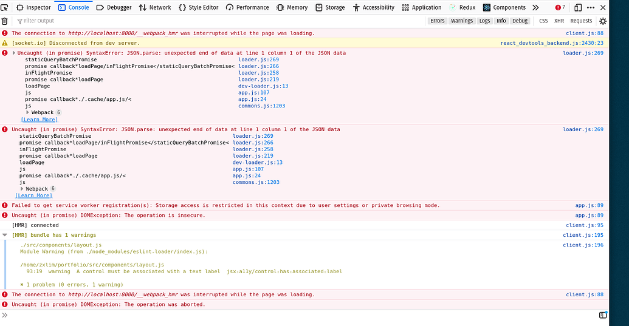Open the Memory tab
This screenshot has height=326, width=629.
point(292,7)
